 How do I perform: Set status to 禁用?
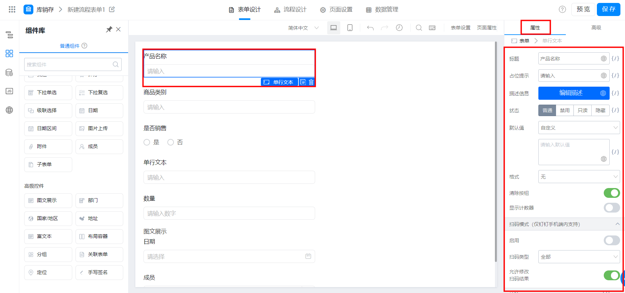click(x=565, y=110)
